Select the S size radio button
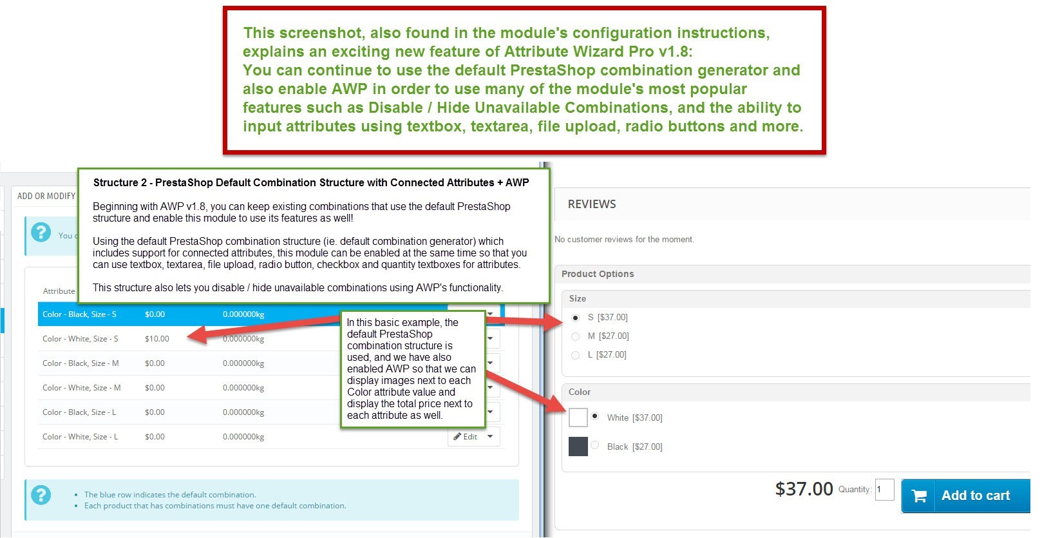Image resolution: width=1051 pixels, height=538 pixels. tap(575, 318)
